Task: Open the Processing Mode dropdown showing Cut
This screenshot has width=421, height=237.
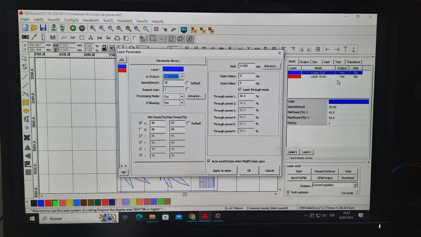Action: (182, 96)
